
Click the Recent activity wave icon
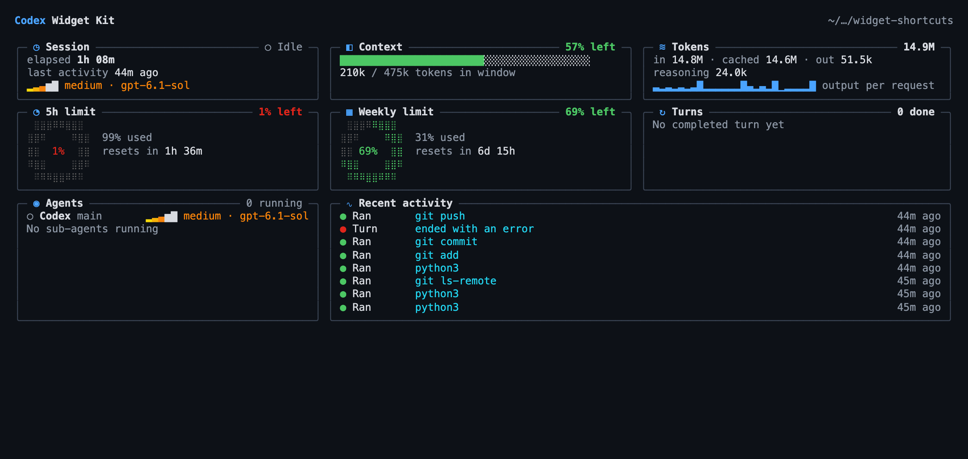[349, 204]
